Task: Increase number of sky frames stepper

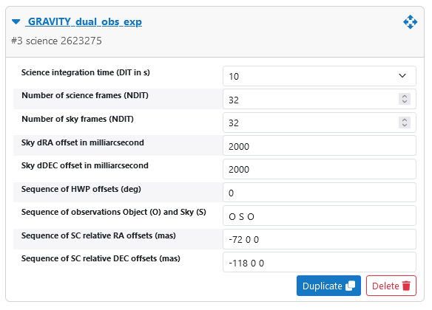Action: click(405, 120)
